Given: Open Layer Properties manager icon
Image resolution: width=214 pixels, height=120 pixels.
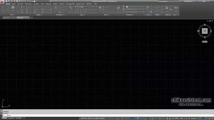Looking at the screenshot, I should (71, 7).
